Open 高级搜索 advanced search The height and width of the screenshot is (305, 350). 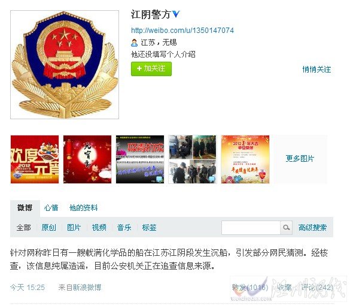(x=312, y=228)
